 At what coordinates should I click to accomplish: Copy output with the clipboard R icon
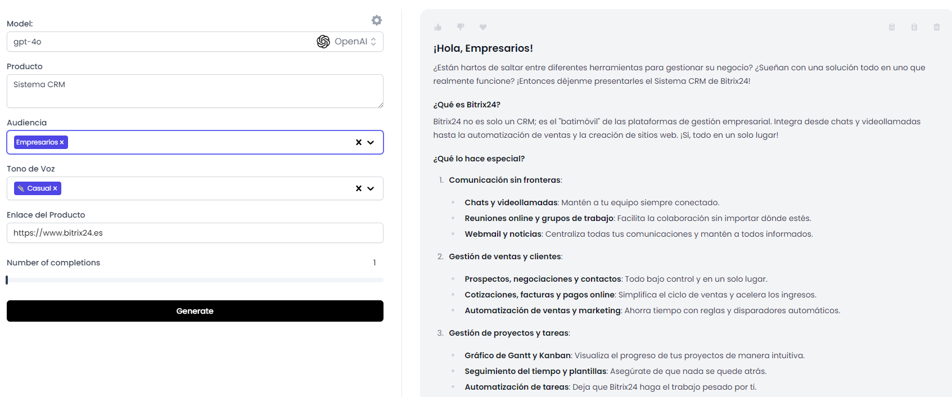point(914,27)
